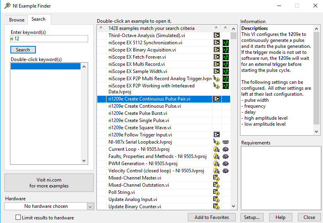Viewport: 323px width, 223px height.
Task: Click the Close button at bottom right
Action: pyautogui.click(x=309, y=217)
